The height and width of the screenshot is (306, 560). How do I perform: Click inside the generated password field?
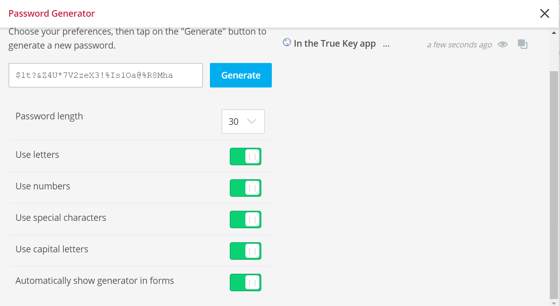[106, 75]
